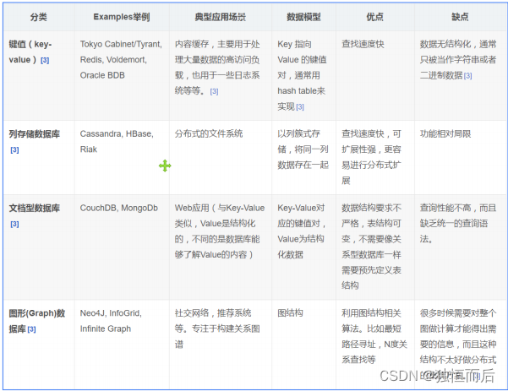Open the [3] reference after '实现'
The height and width of the screenshot is (391, 508).
[x=300, y=107]
